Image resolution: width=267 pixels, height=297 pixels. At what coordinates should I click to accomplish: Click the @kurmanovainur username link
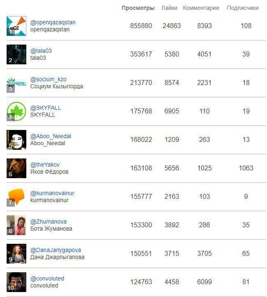coord(52,193)
